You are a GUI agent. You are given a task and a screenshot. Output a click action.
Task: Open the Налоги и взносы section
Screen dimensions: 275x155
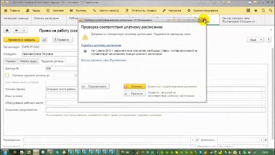pyautogui.click(x=106, y=10)
